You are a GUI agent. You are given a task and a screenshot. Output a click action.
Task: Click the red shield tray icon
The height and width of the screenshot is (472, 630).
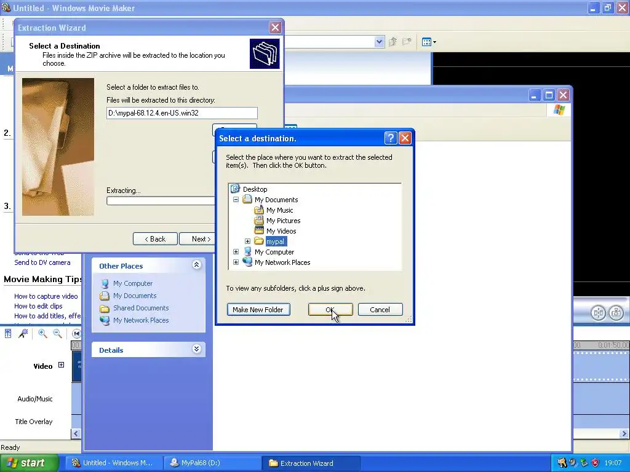[596, 463]
